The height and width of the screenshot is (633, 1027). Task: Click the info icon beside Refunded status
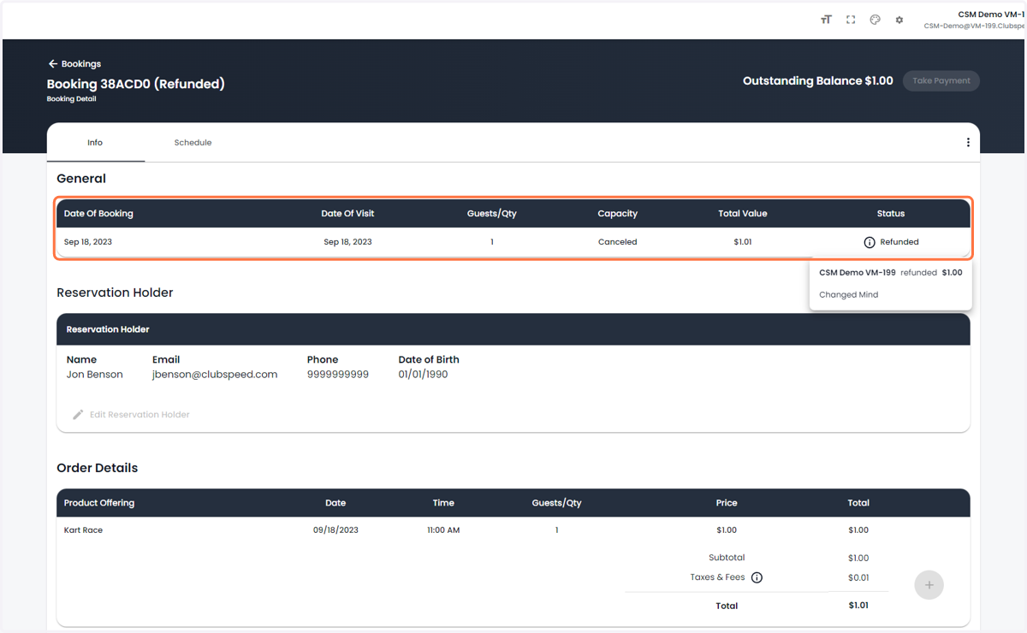(870, 242)
